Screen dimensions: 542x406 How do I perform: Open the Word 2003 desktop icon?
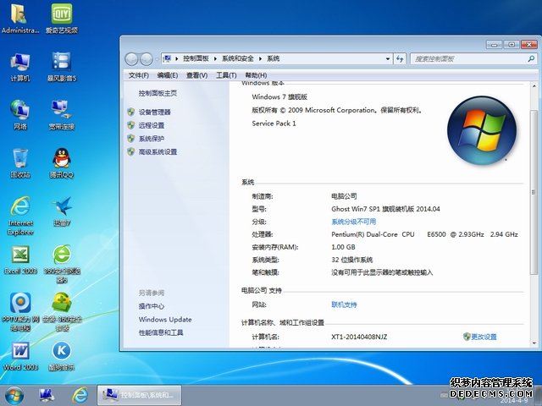point(20,356)
